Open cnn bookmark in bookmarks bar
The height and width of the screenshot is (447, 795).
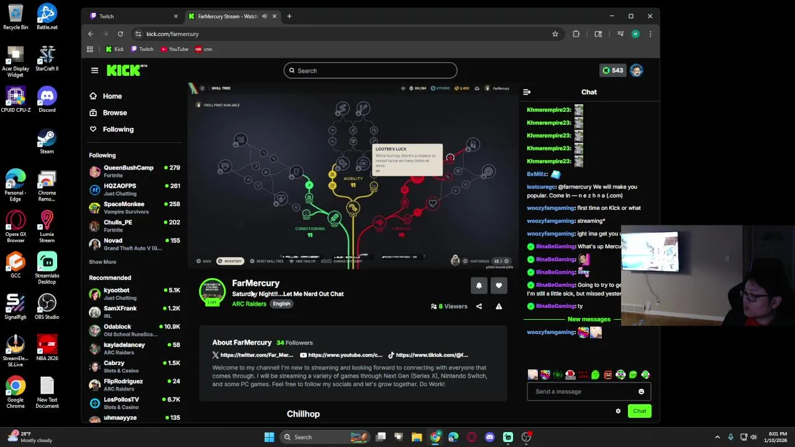[204, 49]
